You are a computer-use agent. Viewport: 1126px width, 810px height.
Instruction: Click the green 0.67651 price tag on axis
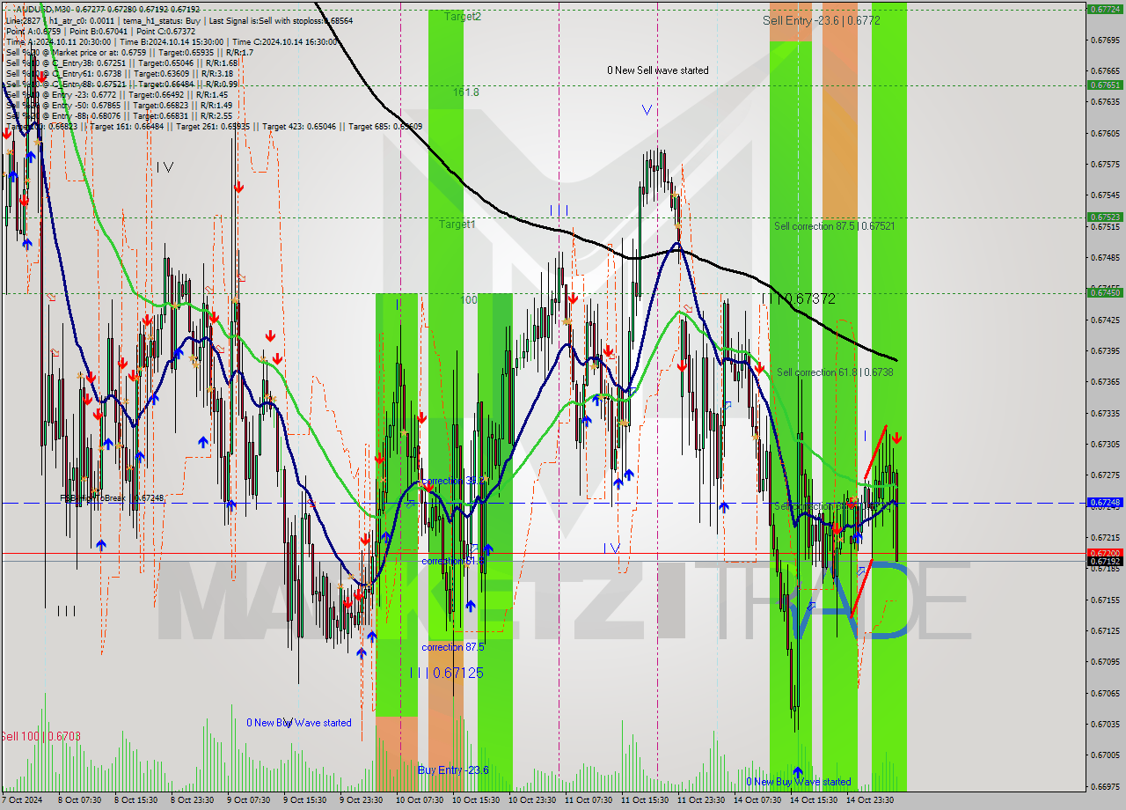point(1104,85)
